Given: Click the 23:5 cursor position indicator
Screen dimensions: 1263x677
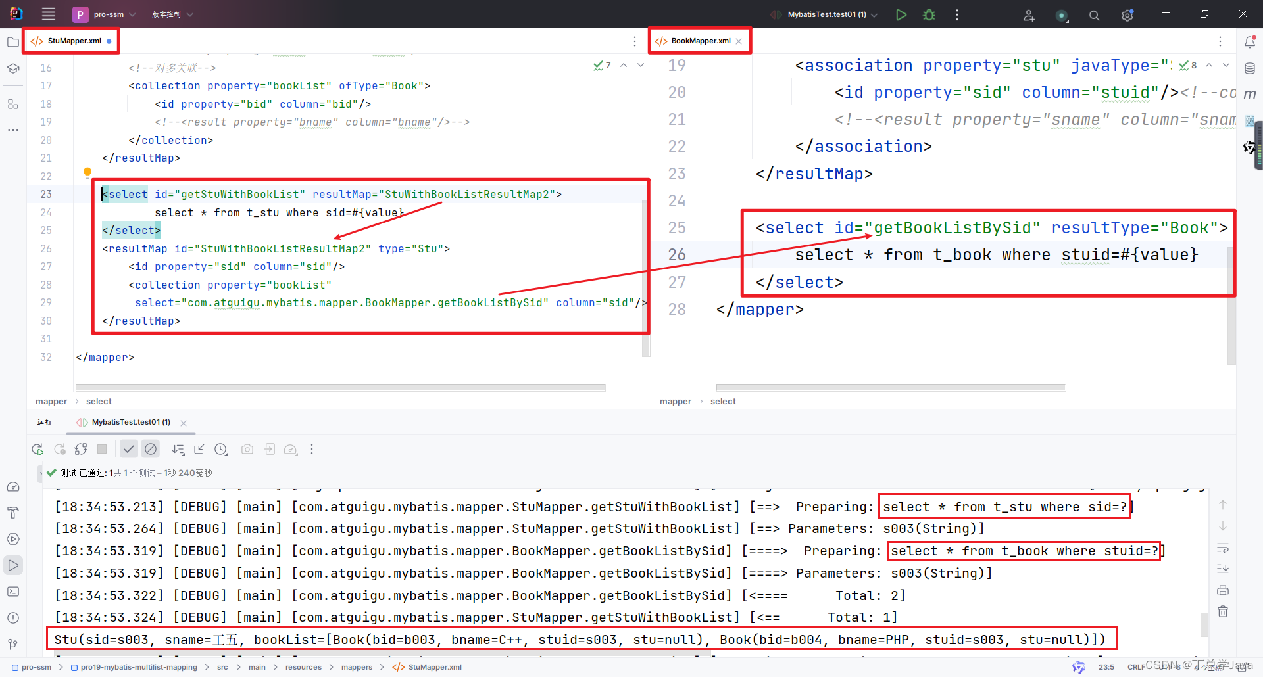Looking at the screenshot, I should tap(1106, 667).
